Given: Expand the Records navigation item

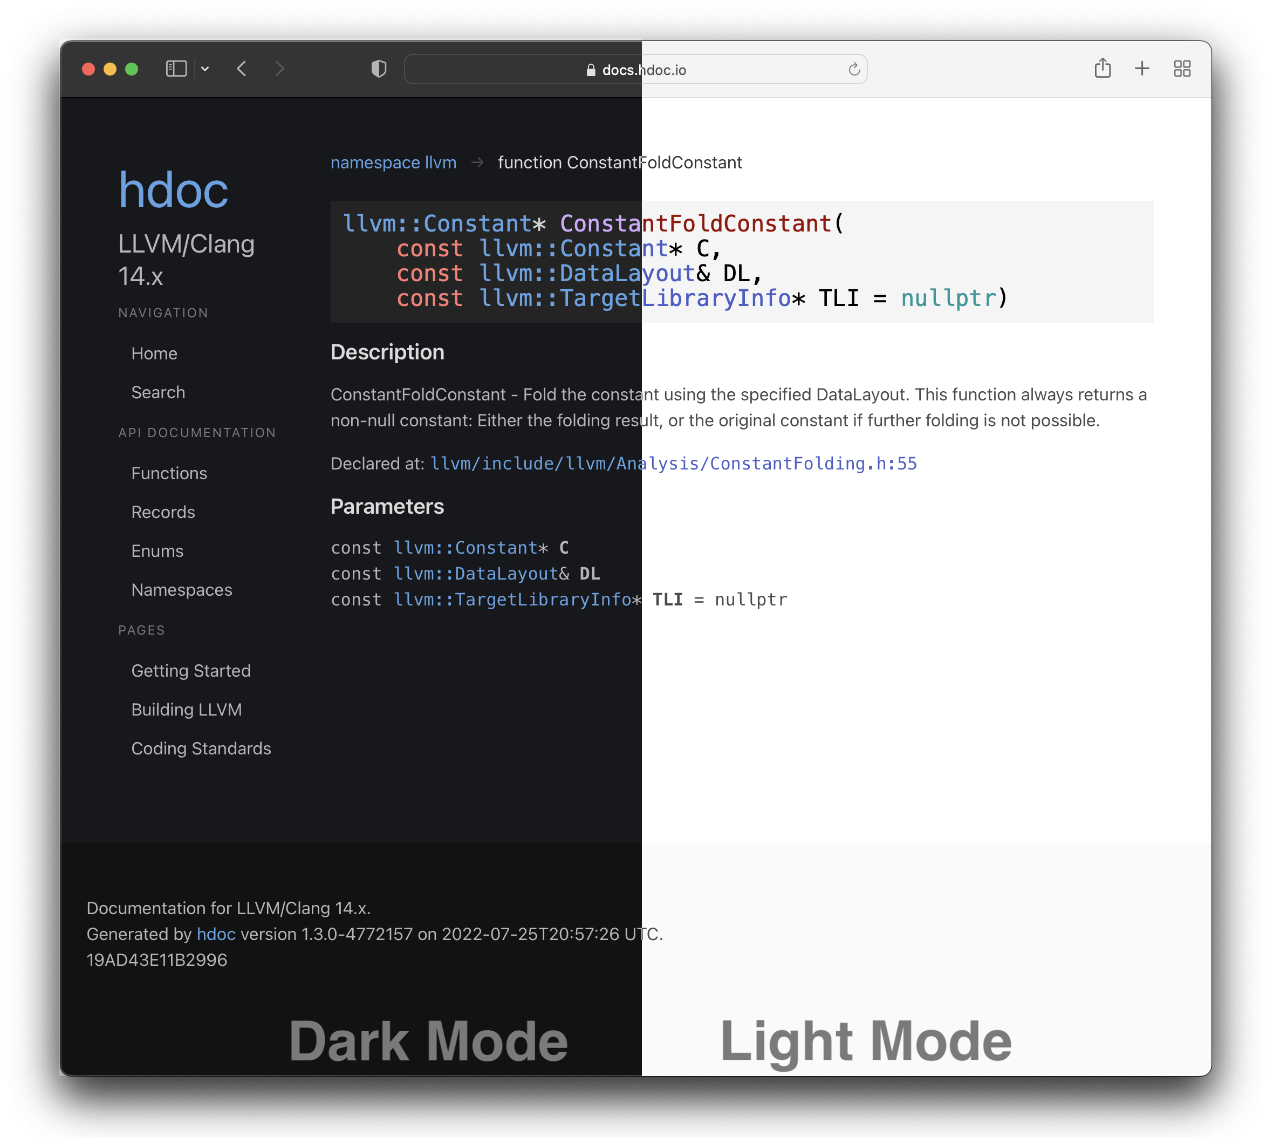Looking at the screenshot, I should click(162, 512).
